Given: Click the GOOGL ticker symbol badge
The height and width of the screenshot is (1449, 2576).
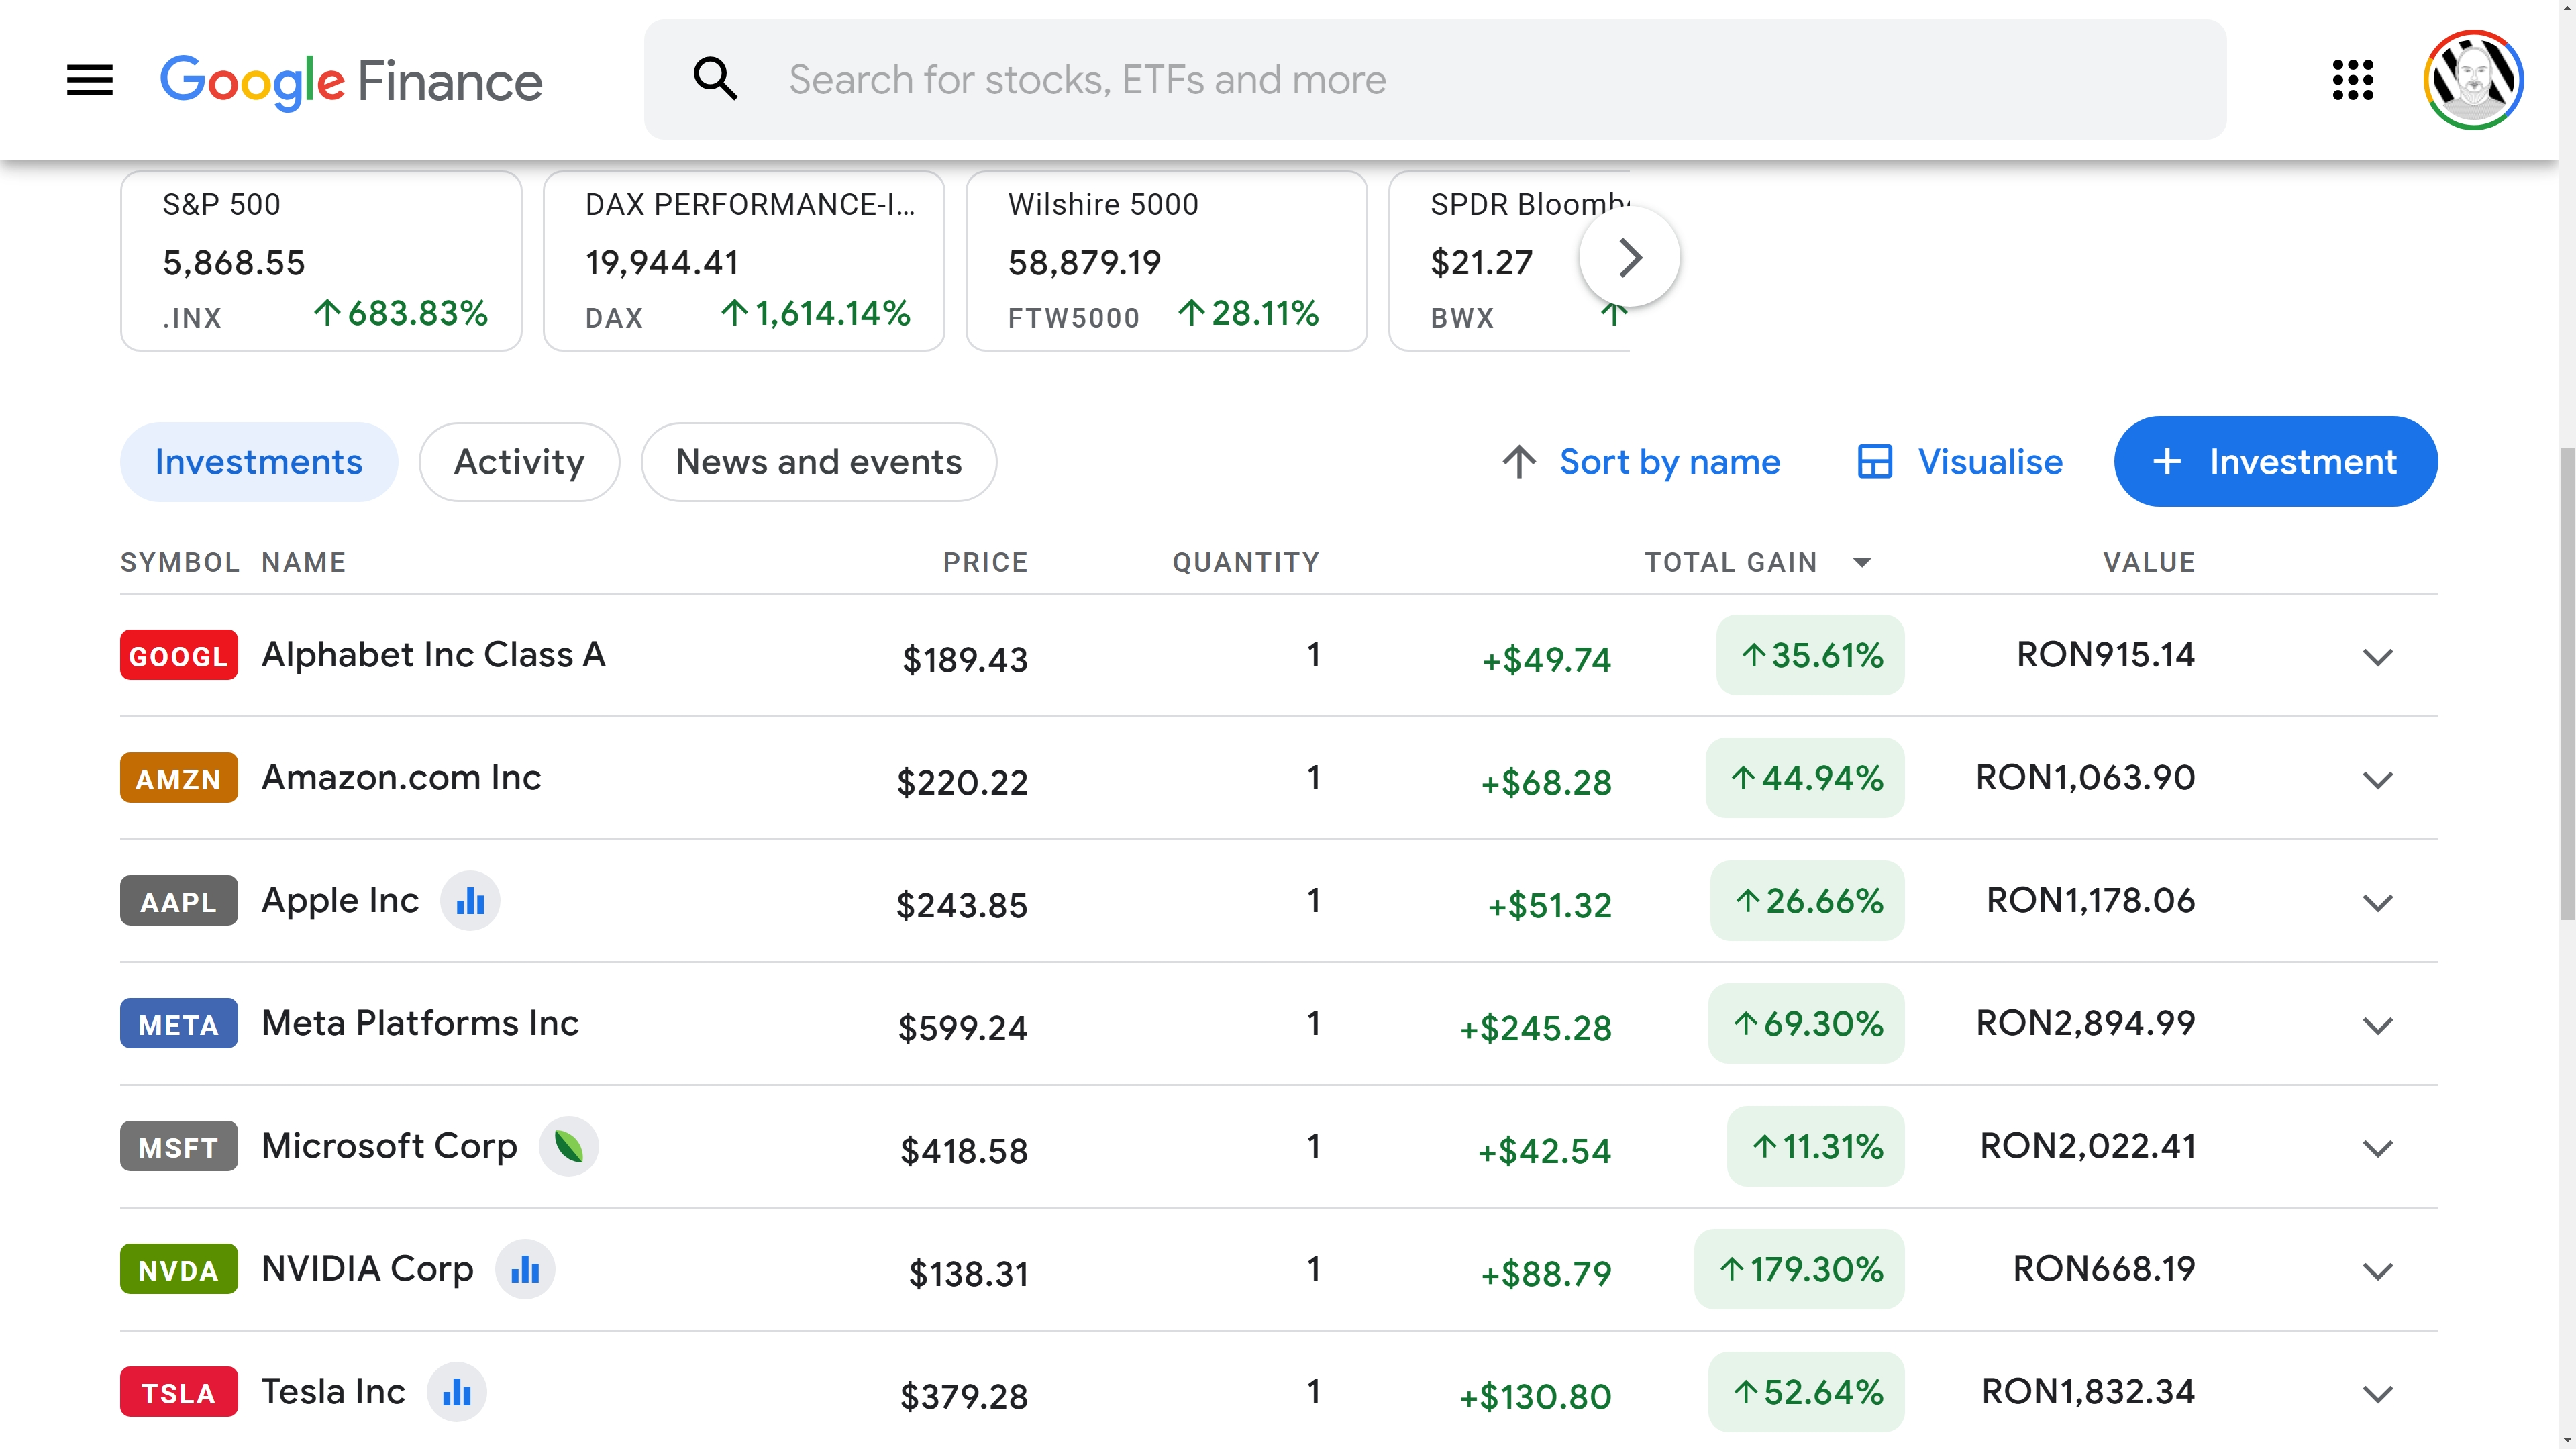Looking at the screenshot, I should tap(179, 656).
